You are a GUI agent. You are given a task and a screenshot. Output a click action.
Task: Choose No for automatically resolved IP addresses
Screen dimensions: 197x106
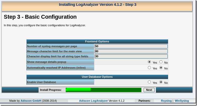[x=161, y=68]
